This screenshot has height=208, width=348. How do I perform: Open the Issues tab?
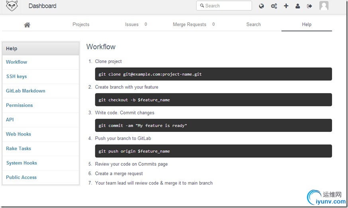(x=132, y=24)
